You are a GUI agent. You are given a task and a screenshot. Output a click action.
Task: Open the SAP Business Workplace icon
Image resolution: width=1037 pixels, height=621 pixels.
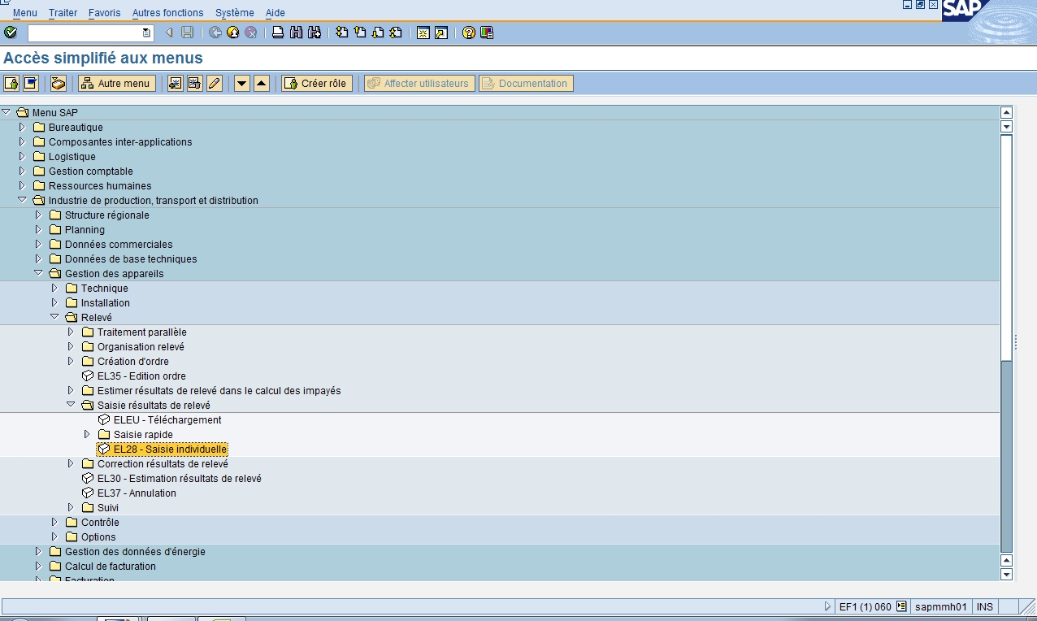tap(59, 84)
